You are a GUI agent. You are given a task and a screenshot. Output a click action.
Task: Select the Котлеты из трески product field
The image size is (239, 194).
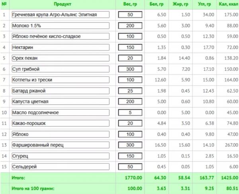point(61,80)
